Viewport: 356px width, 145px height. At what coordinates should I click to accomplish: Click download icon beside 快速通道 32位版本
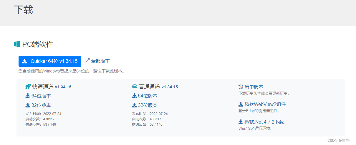[28, 105]
